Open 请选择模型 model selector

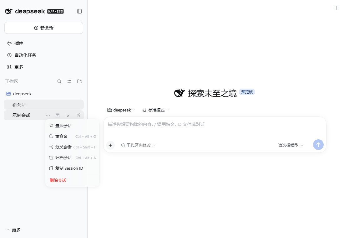pyautogui.click(x=291, y=145)
